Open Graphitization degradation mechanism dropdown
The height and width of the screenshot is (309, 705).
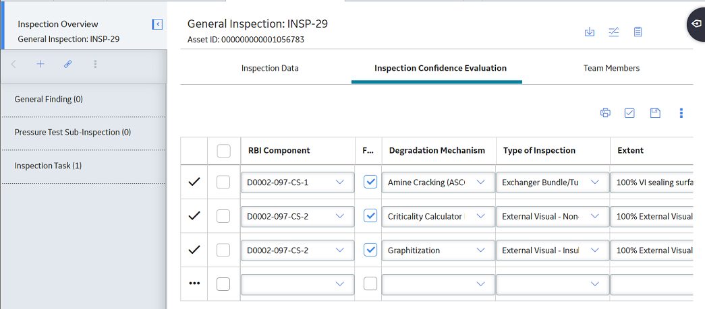tap(439, 250)
